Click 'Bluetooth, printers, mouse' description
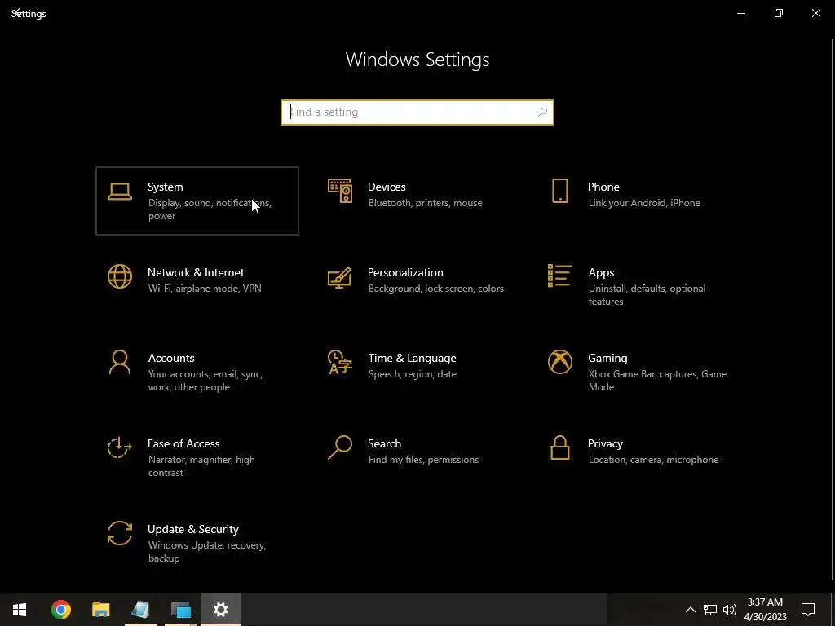835x626 pixels. pos(425,203)
